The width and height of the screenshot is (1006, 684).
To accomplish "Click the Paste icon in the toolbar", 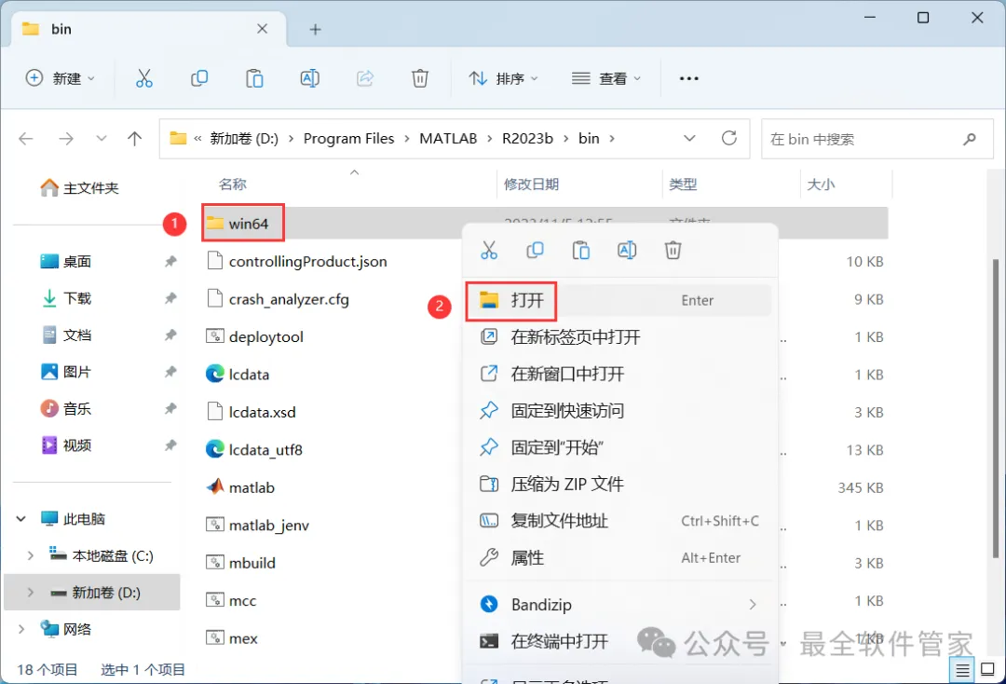I will point(254,78).
